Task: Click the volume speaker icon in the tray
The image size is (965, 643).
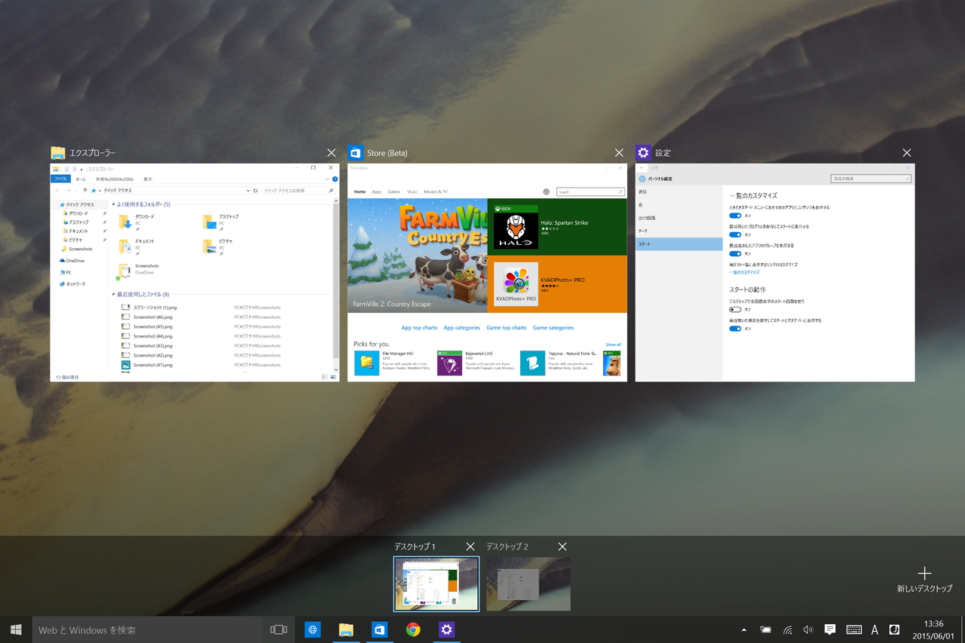Action: point(808,629)
